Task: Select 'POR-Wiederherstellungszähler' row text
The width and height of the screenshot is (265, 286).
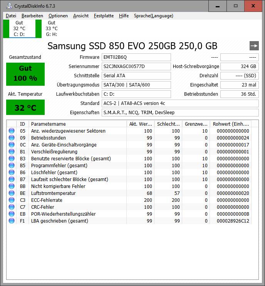Action: pos(63,214)
